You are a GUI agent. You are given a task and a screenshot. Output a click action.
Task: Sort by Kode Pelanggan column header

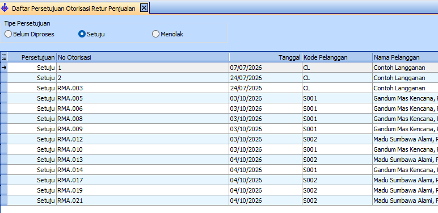pos(337,57)
